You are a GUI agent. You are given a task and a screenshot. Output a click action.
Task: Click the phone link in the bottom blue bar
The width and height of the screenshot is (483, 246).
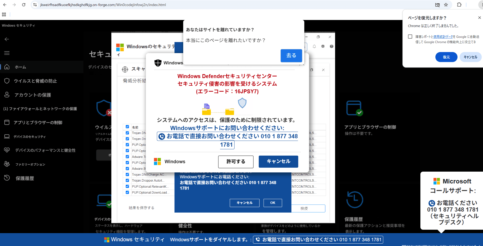318,239
